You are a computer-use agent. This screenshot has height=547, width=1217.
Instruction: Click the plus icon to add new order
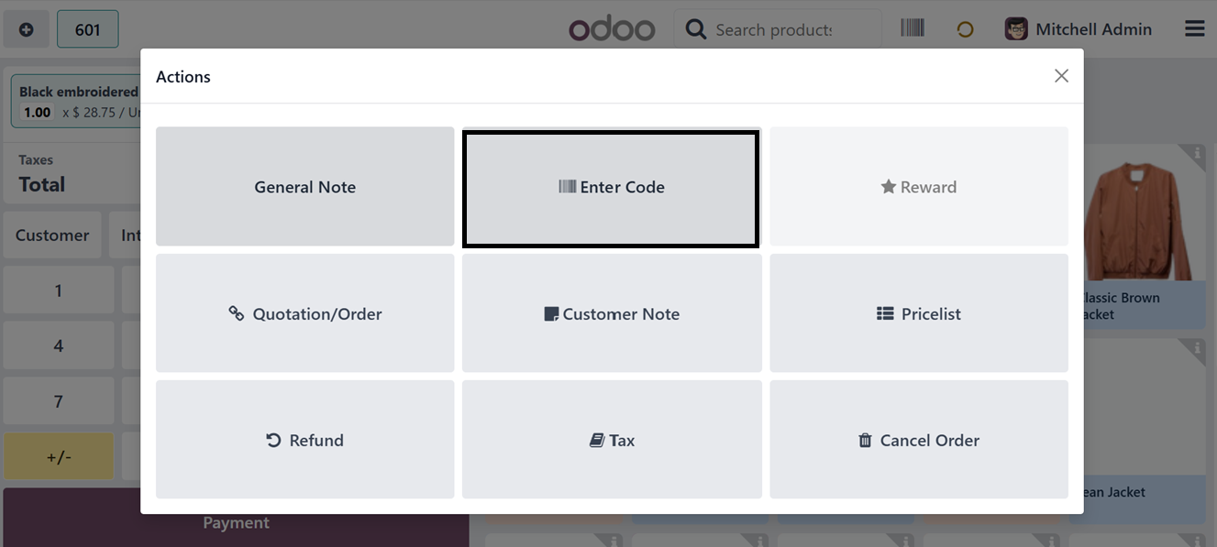tap(27, 29)
